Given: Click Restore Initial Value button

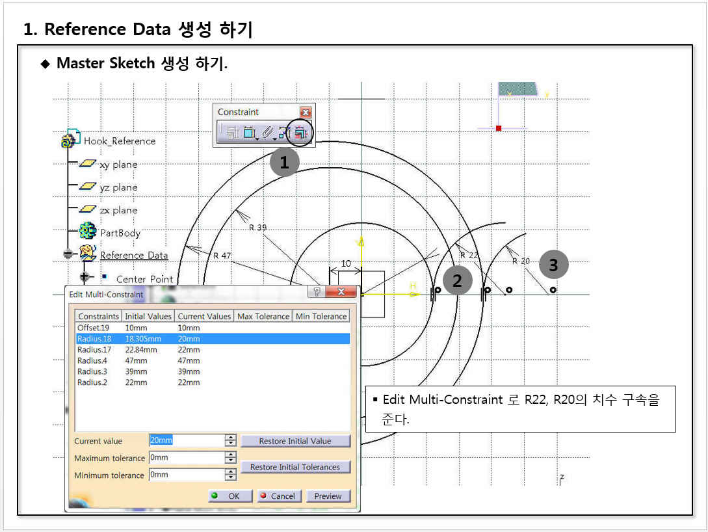Looking at the screenshot, I should coord(295,441).
